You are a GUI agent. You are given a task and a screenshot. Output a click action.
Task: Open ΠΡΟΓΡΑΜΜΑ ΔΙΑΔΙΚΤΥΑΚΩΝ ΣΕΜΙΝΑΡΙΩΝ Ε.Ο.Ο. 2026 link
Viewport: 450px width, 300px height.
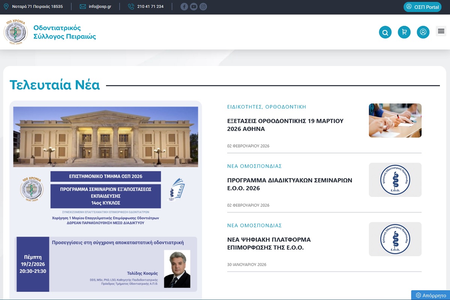(x=289, y=184)
